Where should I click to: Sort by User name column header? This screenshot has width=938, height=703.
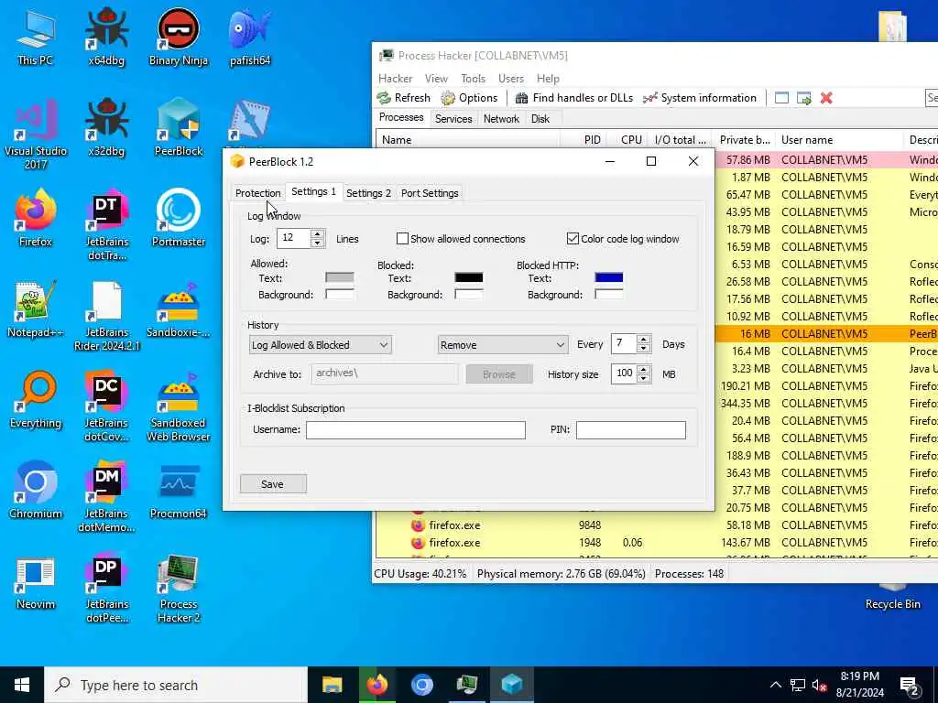(840, 140)
